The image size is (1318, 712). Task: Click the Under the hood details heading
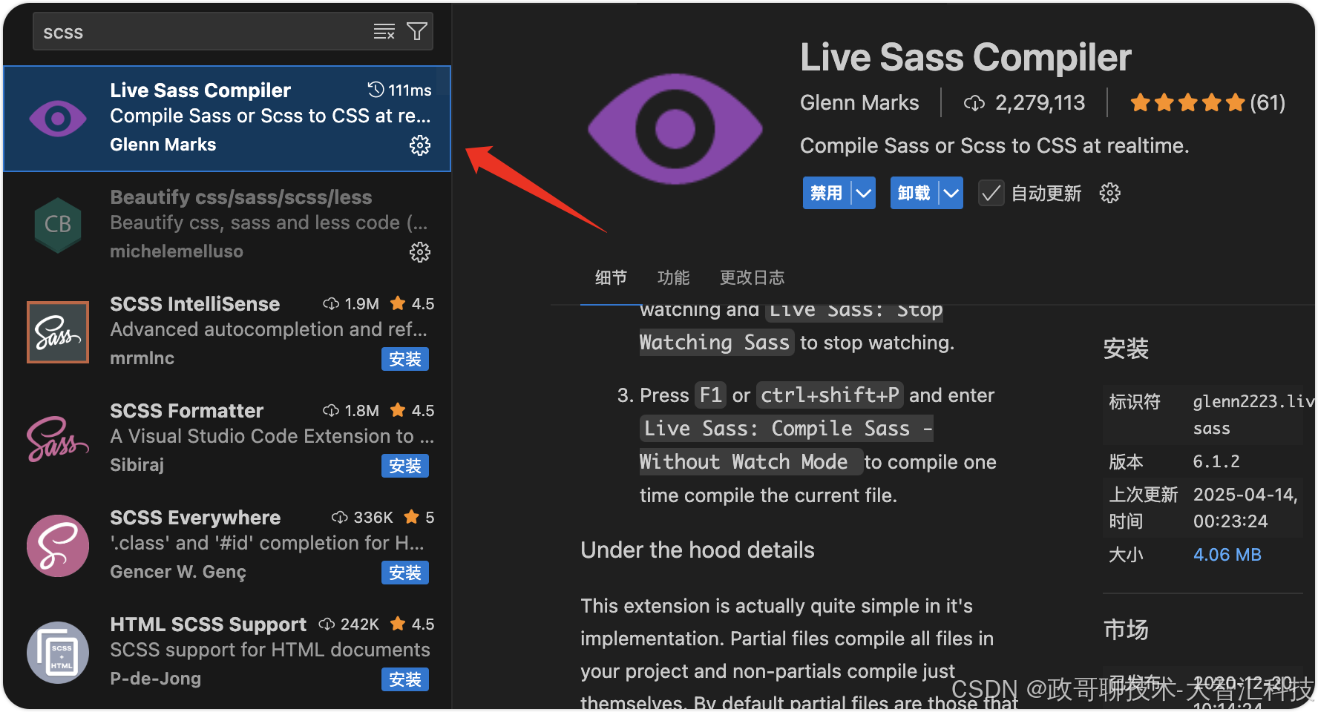(698, 550)
